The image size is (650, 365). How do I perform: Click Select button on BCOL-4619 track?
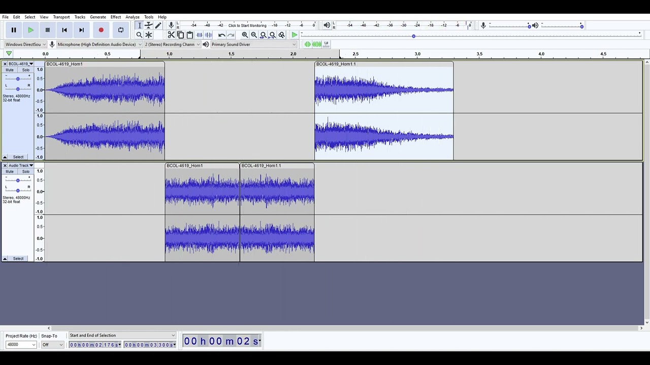[18, 157]
